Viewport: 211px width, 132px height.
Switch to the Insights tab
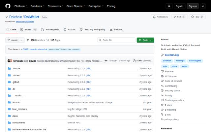(x=116, y=29)
